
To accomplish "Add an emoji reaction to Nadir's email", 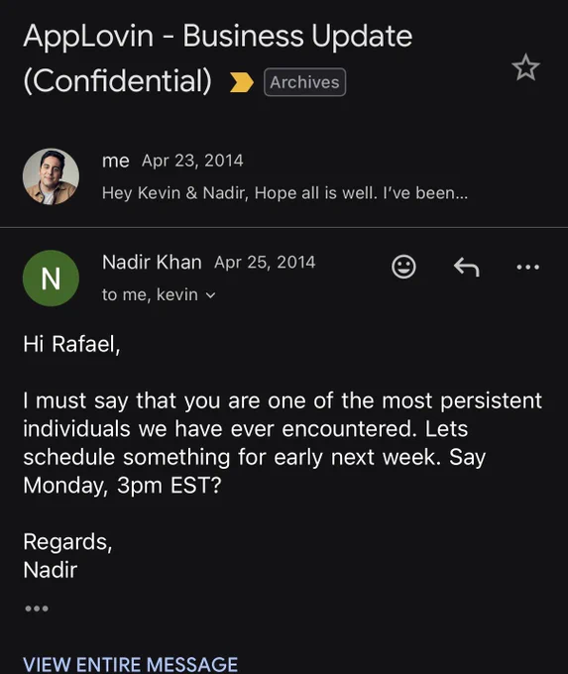I will (x=403, y=267).
